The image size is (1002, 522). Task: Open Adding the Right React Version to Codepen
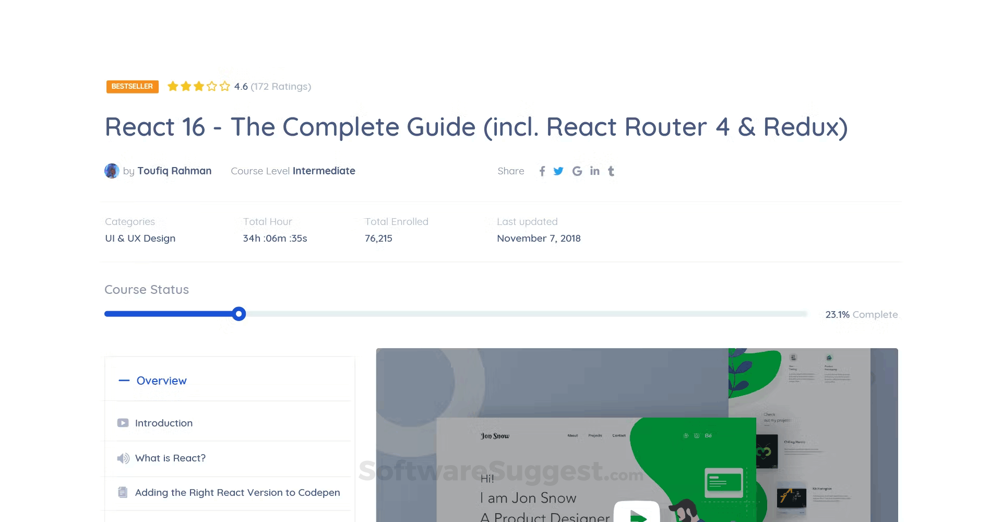click(x=237, y=493)
